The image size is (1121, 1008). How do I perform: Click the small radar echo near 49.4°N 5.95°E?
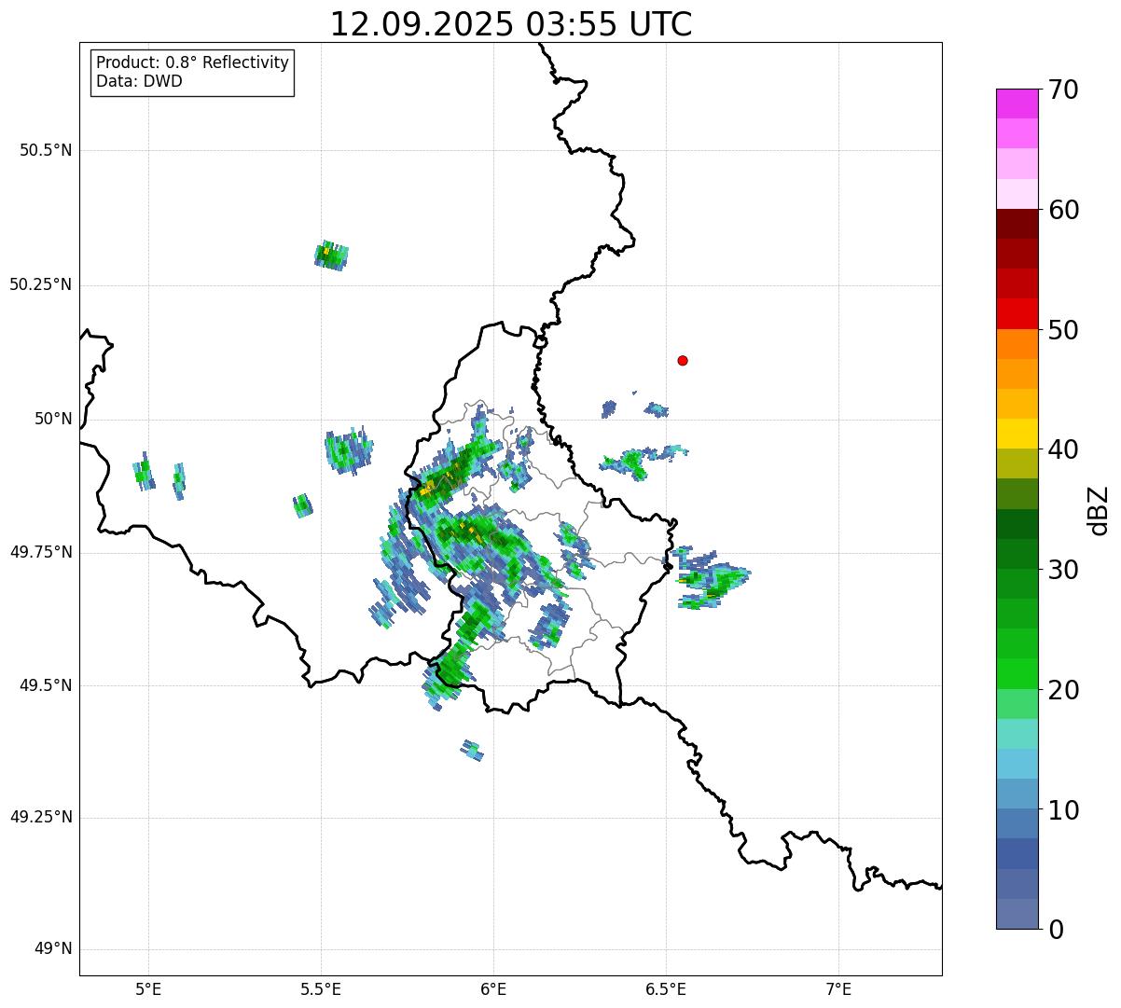473,749
